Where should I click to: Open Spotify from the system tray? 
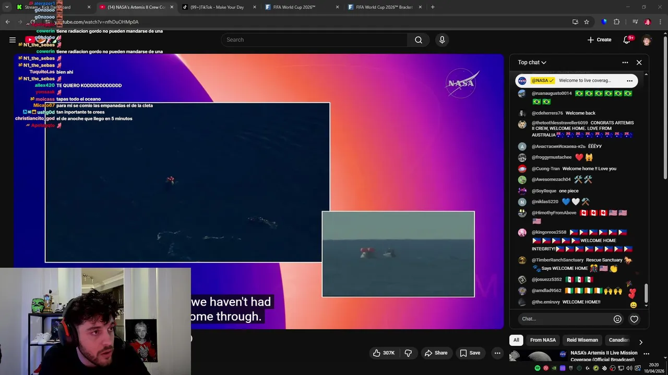click(538, 368)
